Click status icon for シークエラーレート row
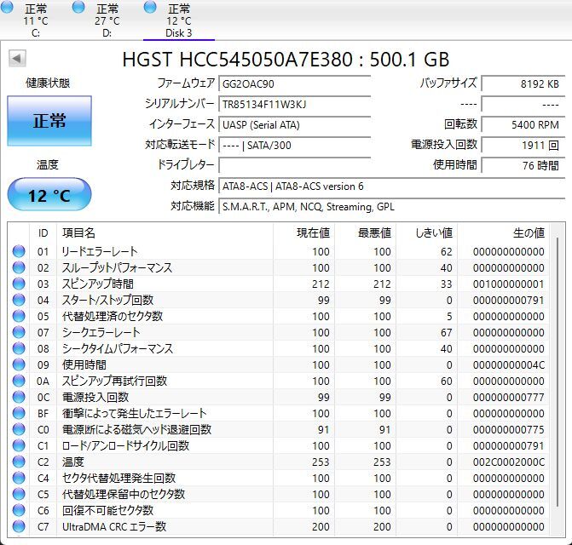The height and width of the screenshot is (545, 572). pyautogui.click(x=19, y=332)
